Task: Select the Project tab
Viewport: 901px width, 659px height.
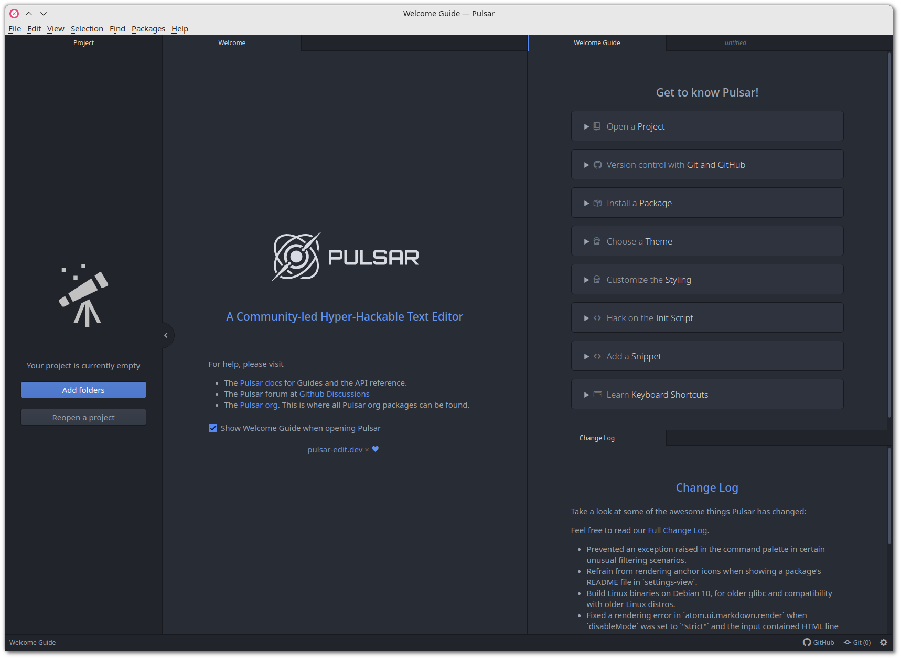Action: pos(83,43)
